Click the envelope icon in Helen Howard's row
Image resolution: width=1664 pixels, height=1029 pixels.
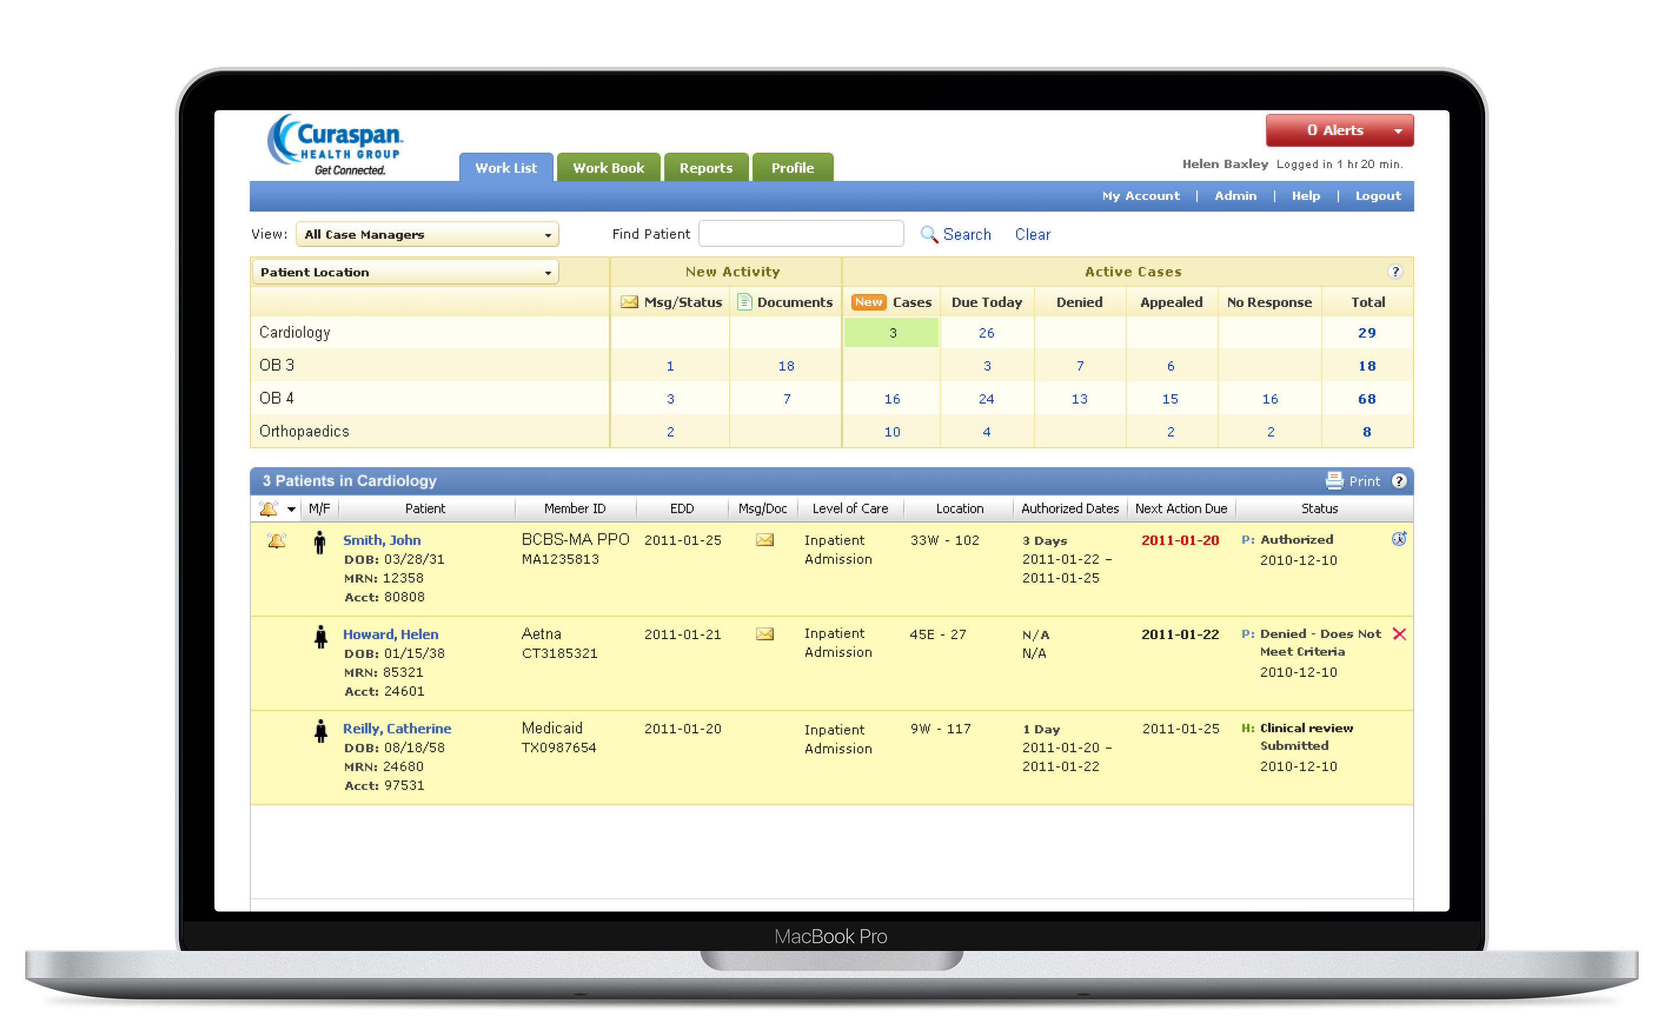765,633
